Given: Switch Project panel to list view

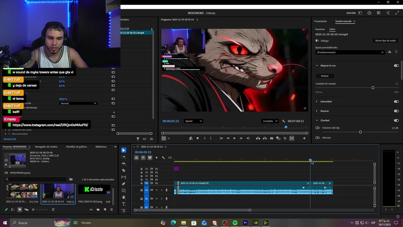Looking at the screenshot, I should (x=13, y=210).
